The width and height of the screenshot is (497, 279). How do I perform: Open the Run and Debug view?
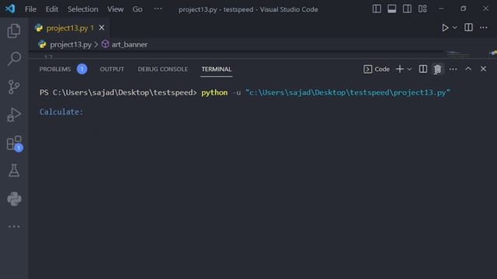pos(14,115)
